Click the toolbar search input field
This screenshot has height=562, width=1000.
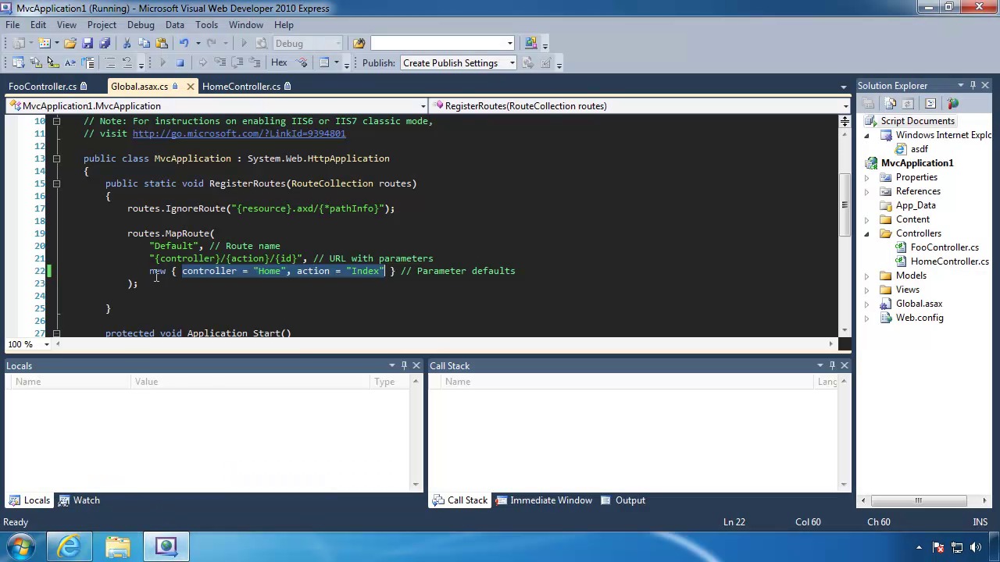[442, 44]
